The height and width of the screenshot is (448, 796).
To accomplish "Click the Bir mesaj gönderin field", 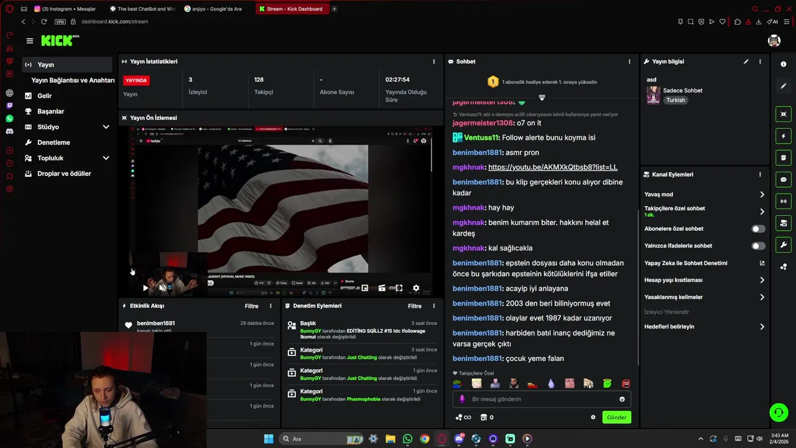I will point(542,399).
